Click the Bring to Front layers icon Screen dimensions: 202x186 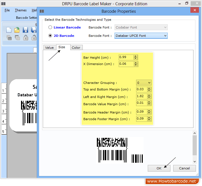9,38
